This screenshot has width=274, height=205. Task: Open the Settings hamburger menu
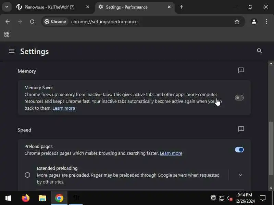12,51
